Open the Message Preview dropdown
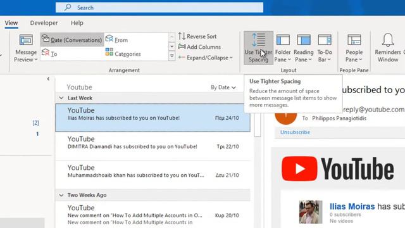This screenshot has height=228, width=405. [x=25, y=48]
